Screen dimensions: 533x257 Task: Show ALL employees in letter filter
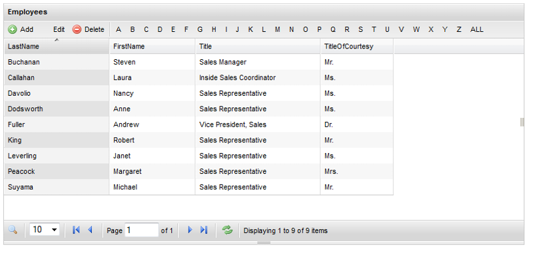(x=476, y=29)
